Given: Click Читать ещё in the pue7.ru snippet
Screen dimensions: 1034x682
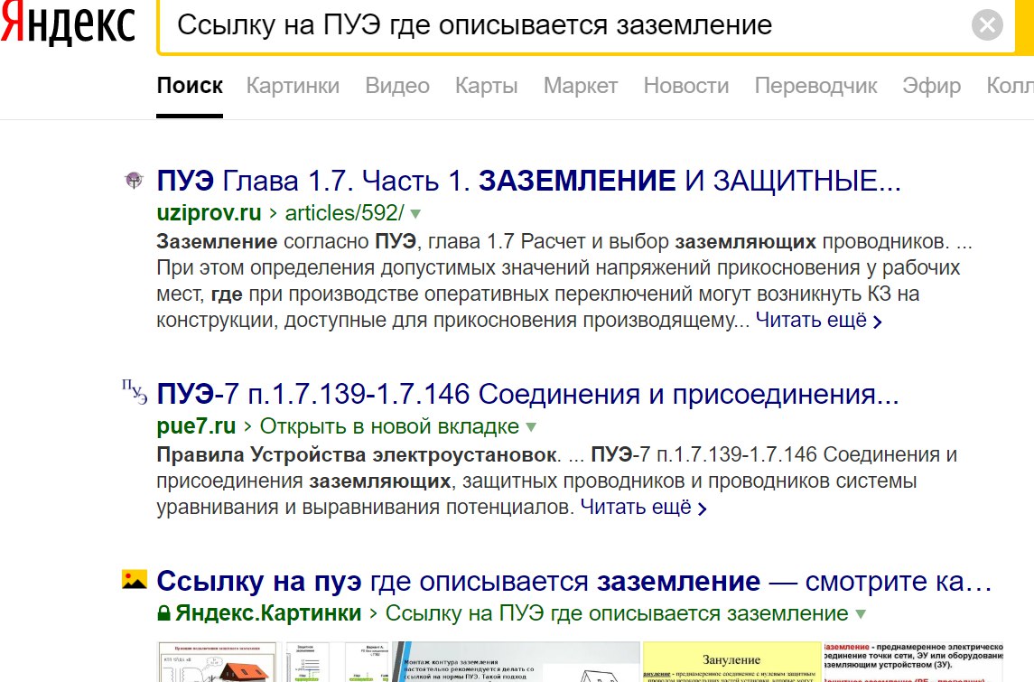Looking at the screenshot, I should point(643,508).
